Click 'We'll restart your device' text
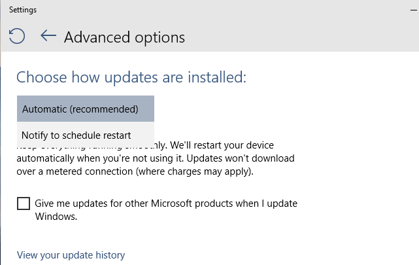 (222, 145)
